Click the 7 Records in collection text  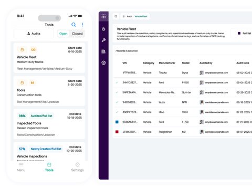[127, 51]
